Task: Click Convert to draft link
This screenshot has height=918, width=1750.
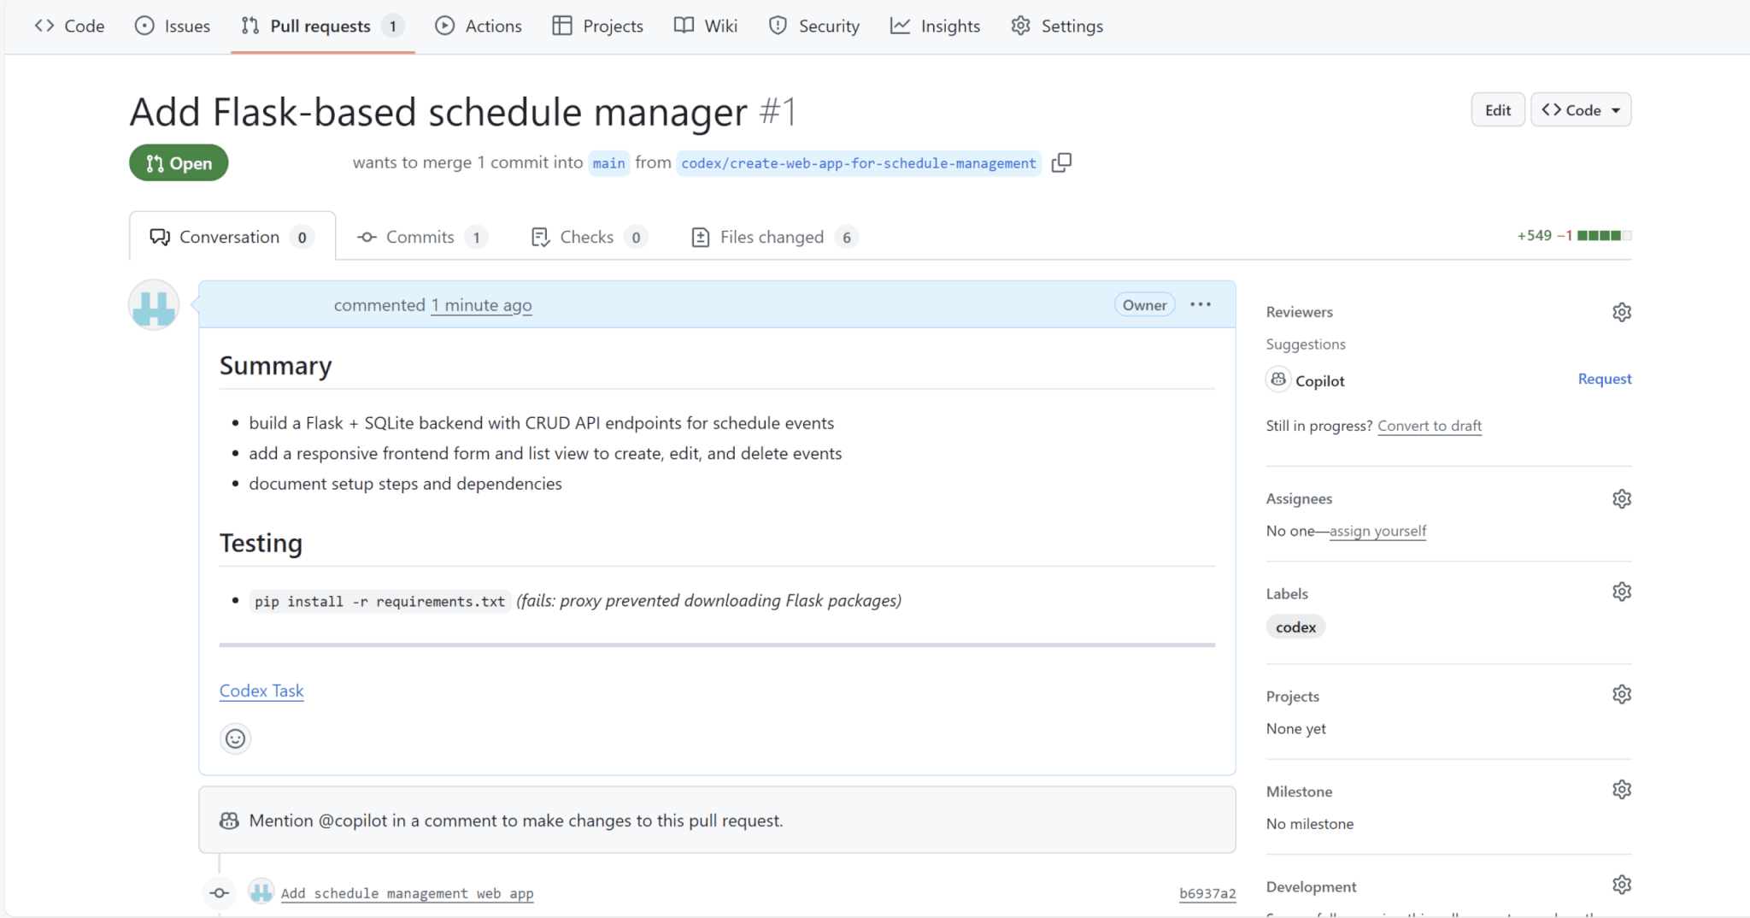Action: [x=1429, y=426]
